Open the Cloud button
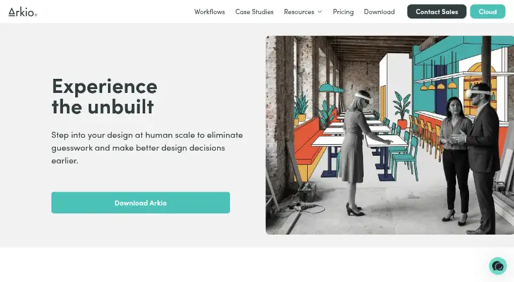This screenshot has height=282, width=514. click(488, 12)
